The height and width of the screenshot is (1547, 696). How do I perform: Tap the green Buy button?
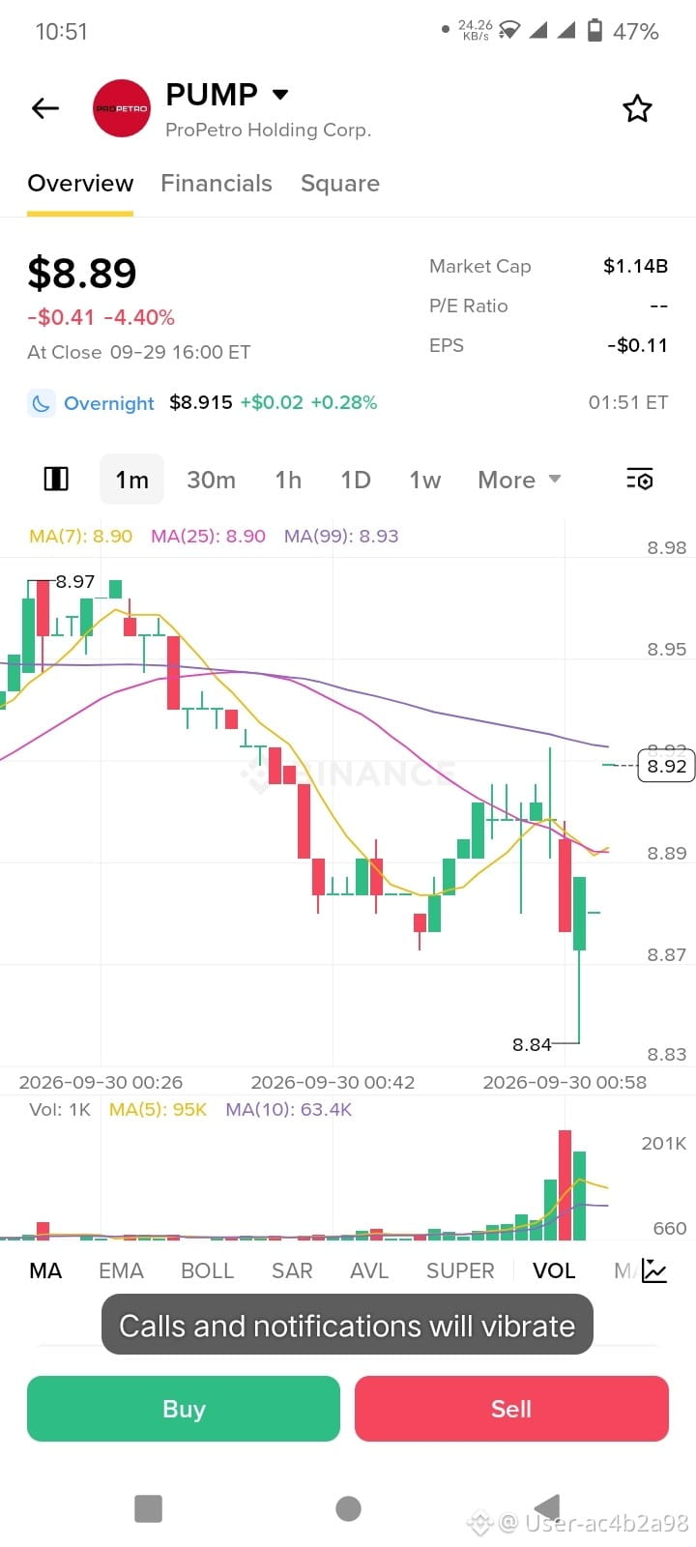(x=184, y=1409)
